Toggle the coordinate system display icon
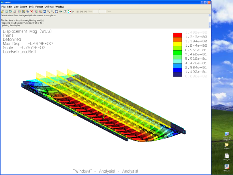Screen dimensions: 233x175 69,11
